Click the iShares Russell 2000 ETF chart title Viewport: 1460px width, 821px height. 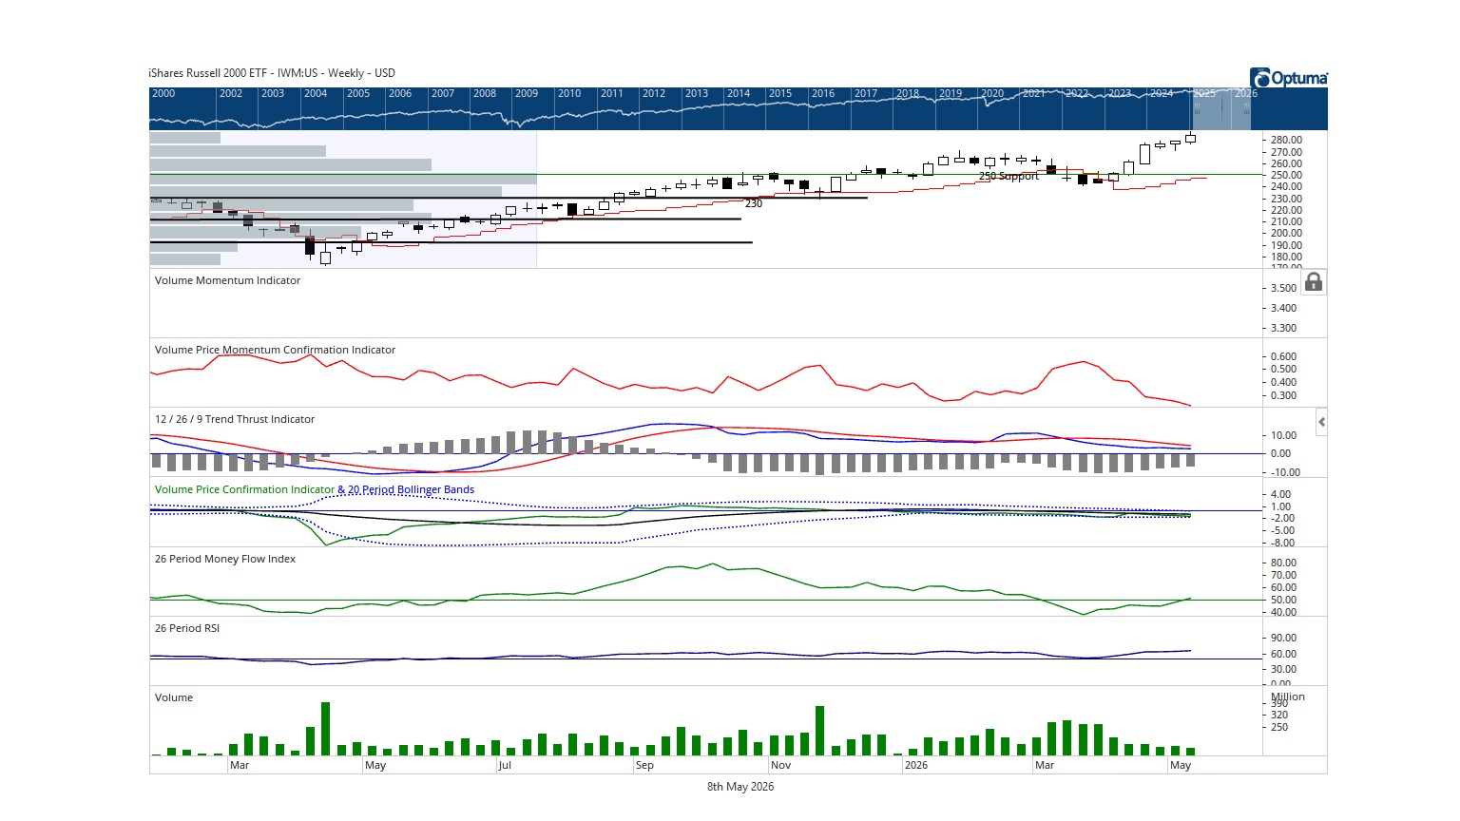click(271, 73)
